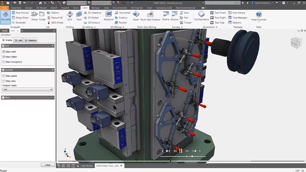Click Generate toolpath command
Image resolution: width=306 pixels, height=172 pixels.
tap(19, 23)
